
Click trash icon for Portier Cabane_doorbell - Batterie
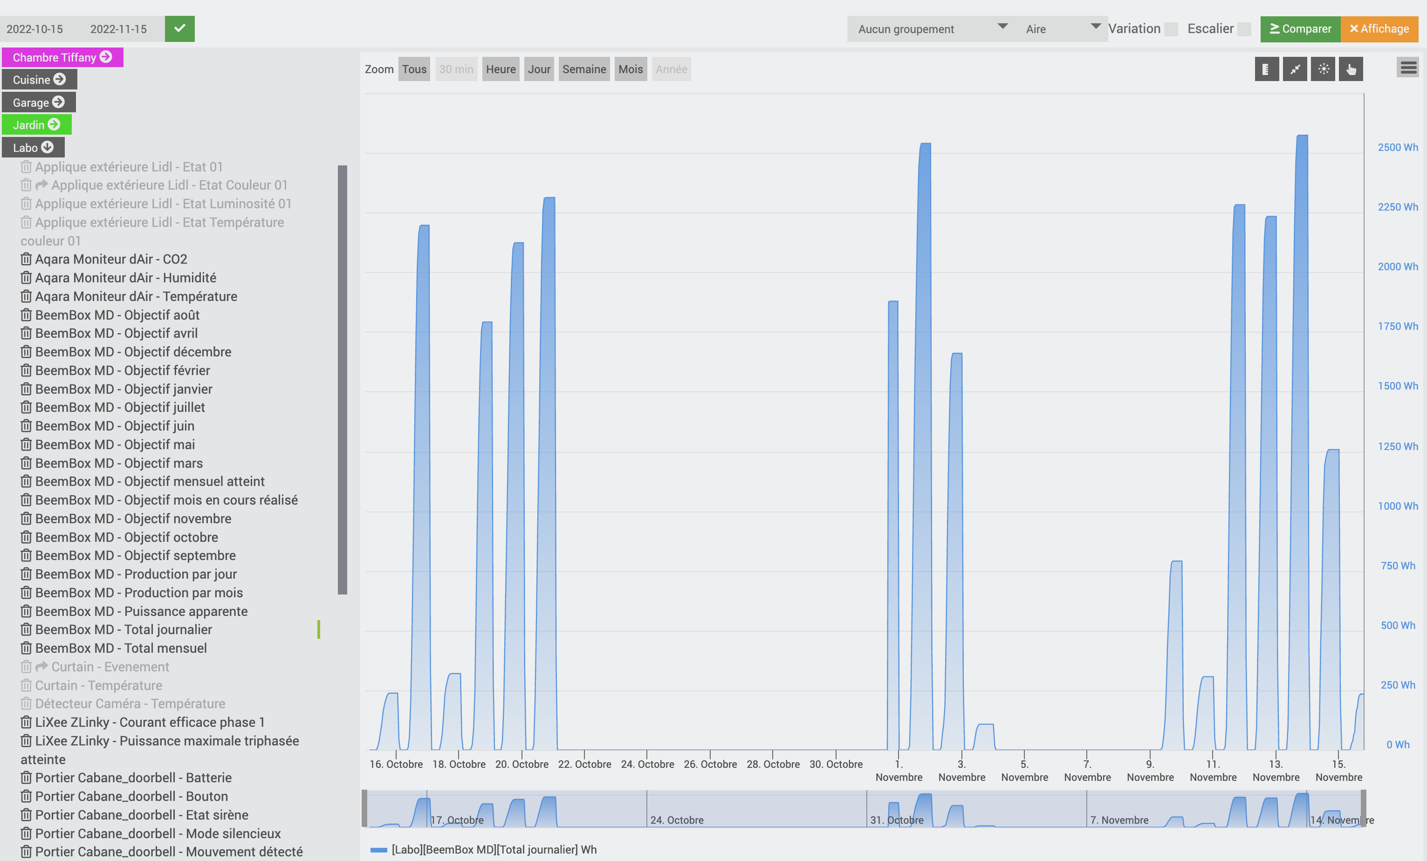point(26,778)
